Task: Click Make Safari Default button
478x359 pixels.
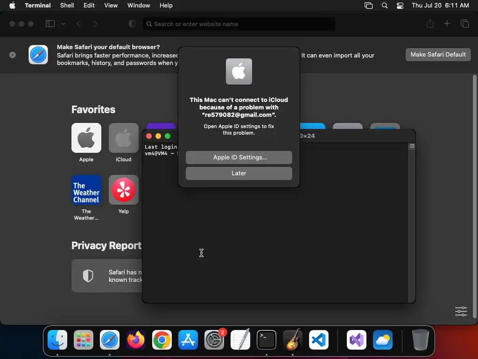Action: (x=438, y=54)
